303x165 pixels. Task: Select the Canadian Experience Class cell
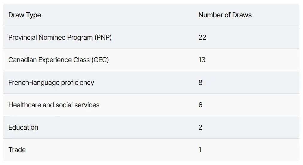click(x=58, y=60)
